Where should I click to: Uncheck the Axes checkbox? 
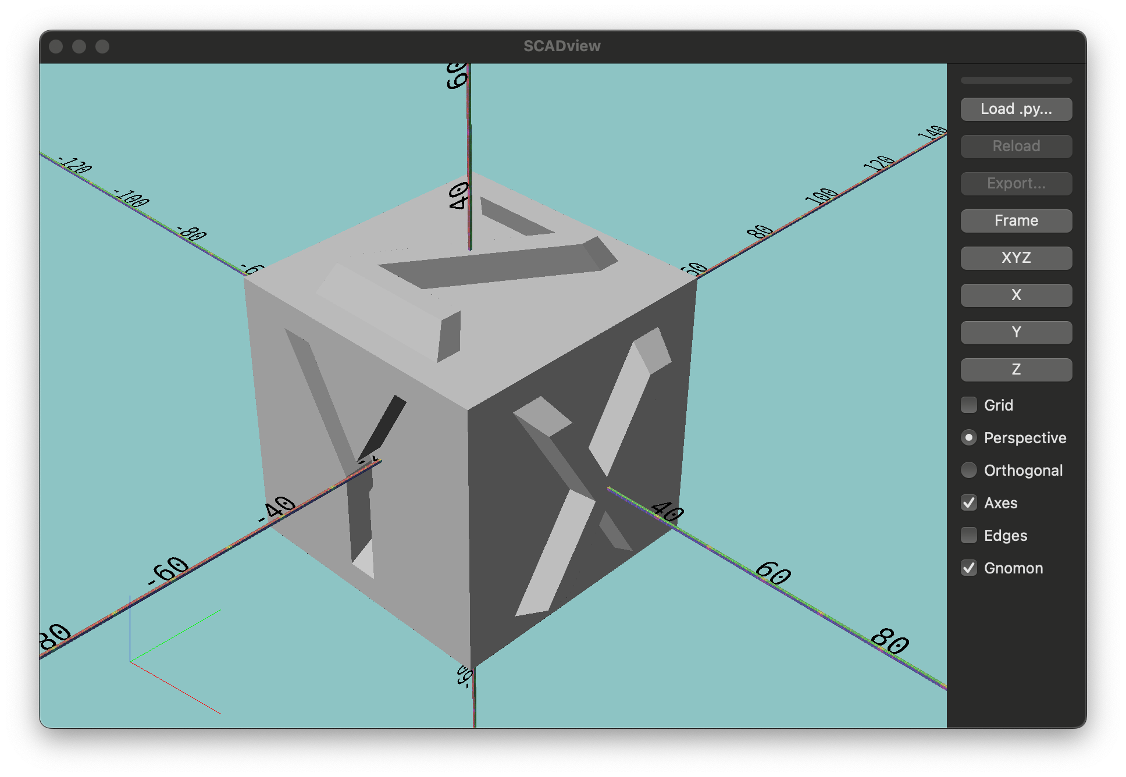click(969, 502)
